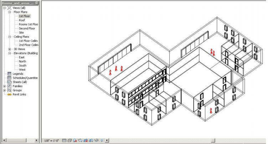268x144 pixels.
Task: Click Temporary Hide/Isolate glasses icon
Action: pos(96,140)
